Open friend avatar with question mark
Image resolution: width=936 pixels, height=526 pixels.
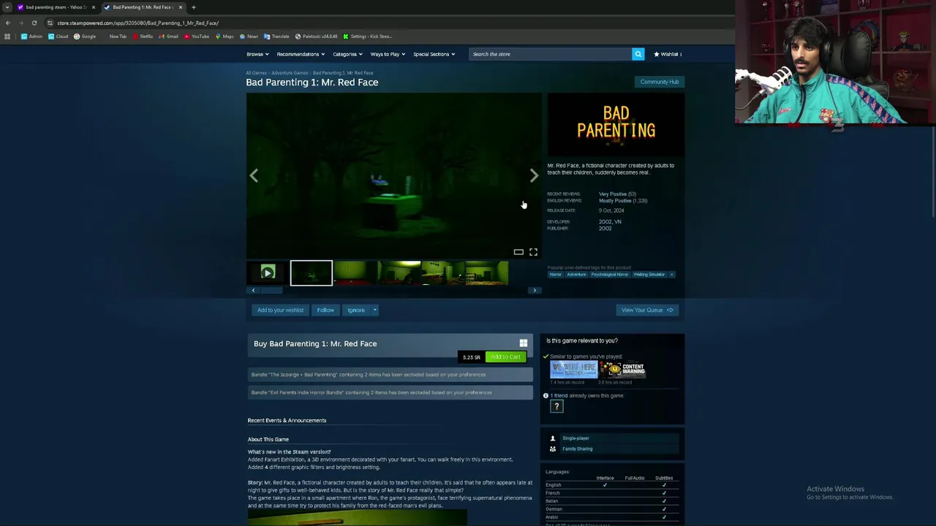pos(556,407)
